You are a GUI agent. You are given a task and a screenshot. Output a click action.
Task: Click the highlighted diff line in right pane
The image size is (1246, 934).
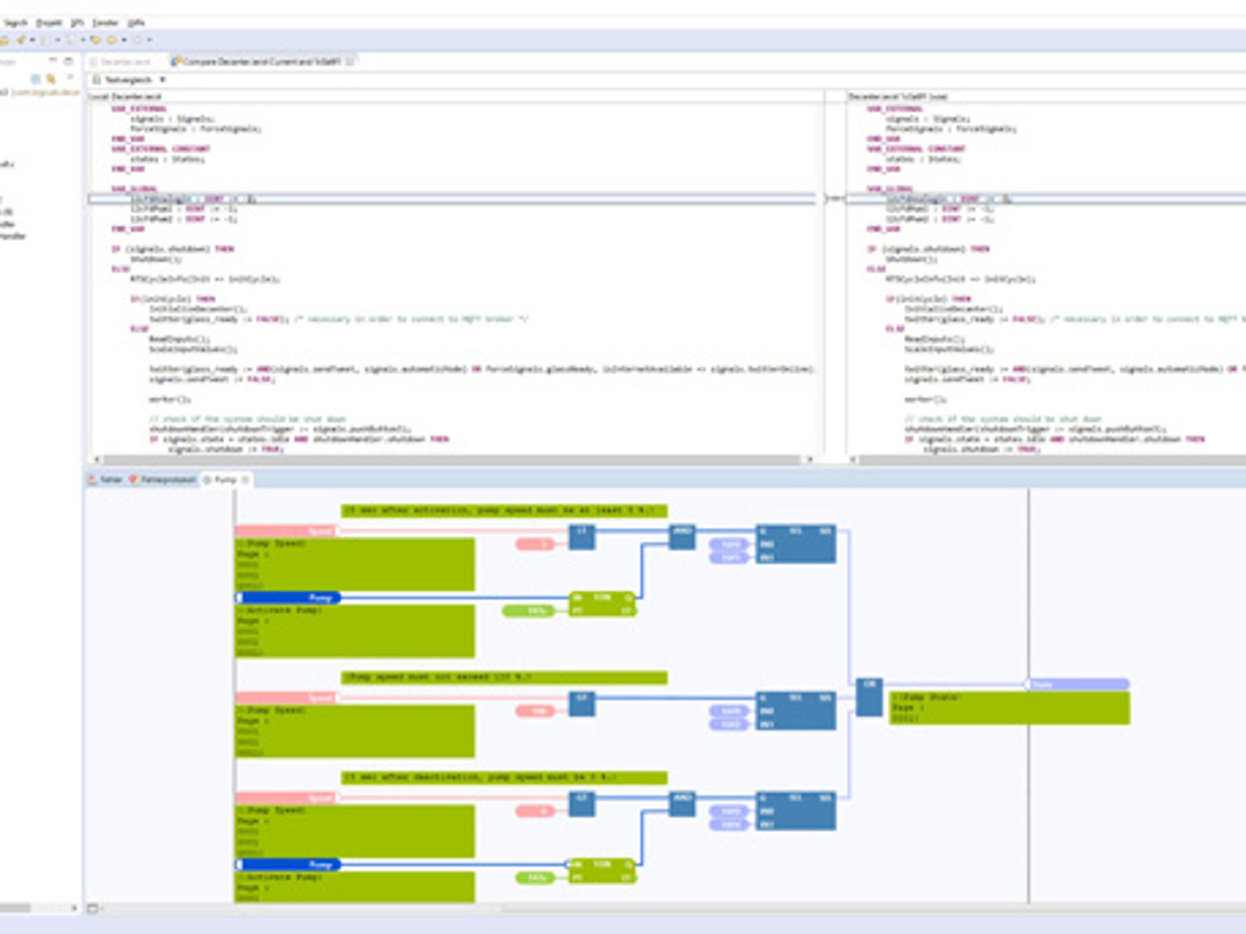point(1047,199)
